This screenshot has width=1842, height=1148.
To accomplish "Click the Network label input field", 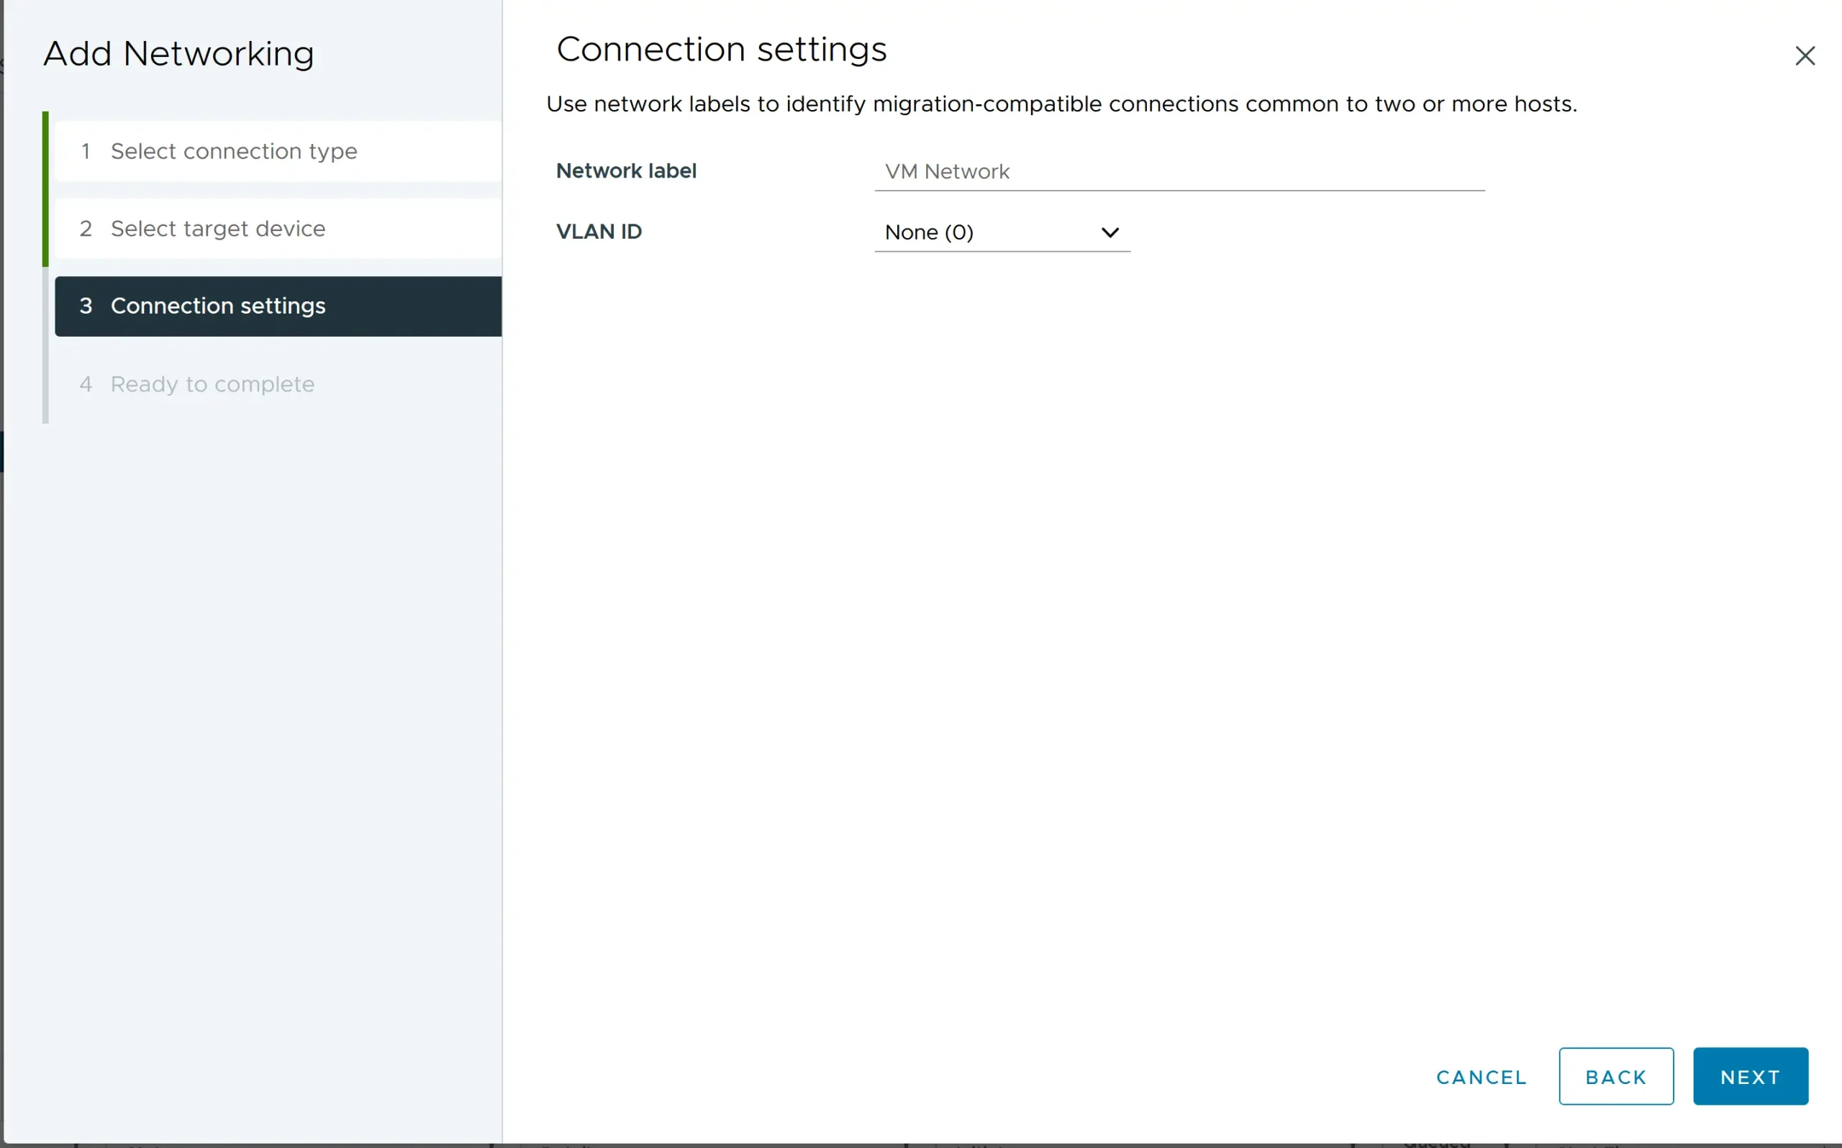I will [1179, 172].
